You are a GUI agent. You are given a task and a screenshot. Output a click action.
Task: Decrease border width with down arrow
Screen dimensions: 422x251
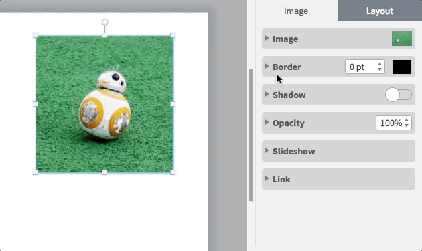tap(380, 69)
